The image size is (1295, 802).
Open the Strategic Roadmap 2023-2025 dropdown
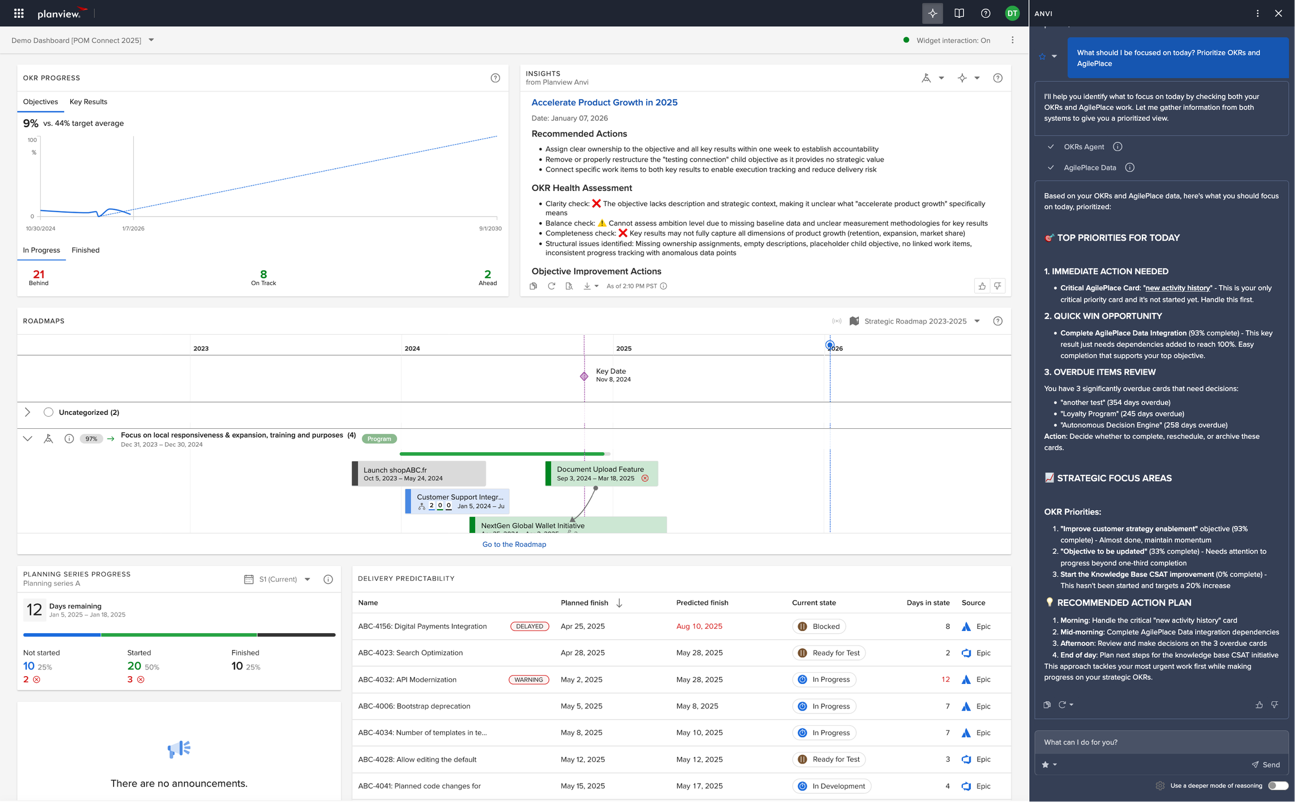[x=976, y=321]
